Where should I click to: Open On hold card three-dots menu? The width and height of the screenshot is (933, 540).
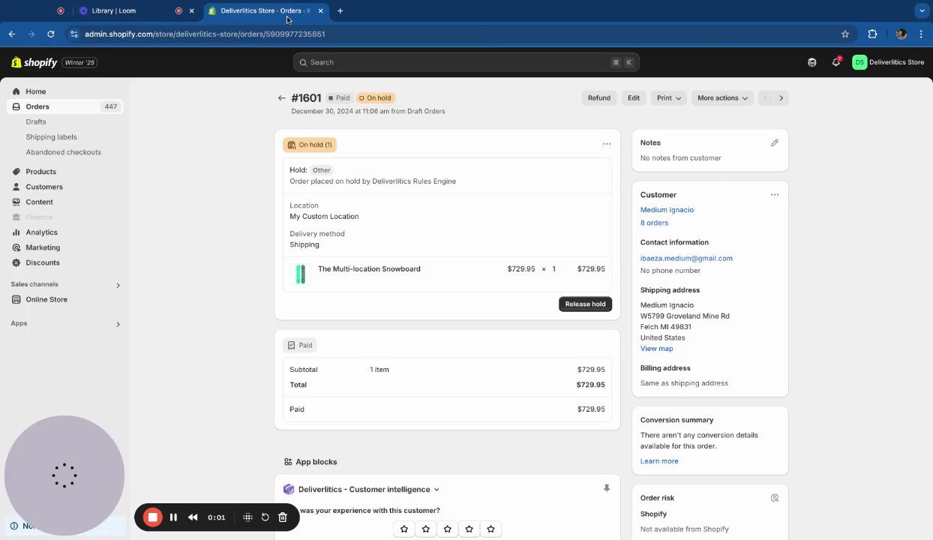(x=607, y=144)
